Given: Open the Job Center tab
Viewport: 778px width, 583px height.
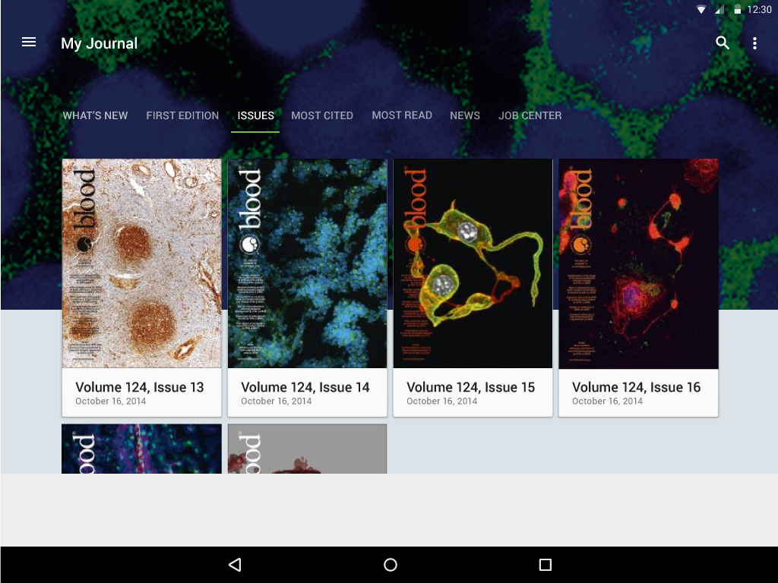Looking at the screenshot, I should point(530,115).
